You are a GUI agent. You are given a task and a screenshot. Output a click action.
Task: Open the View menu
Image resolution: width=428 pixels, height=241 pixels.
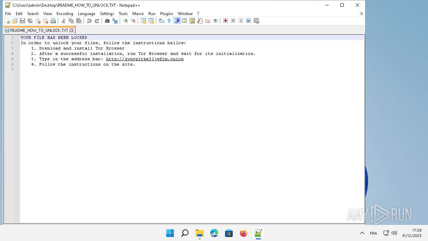(x=48, y=14)
